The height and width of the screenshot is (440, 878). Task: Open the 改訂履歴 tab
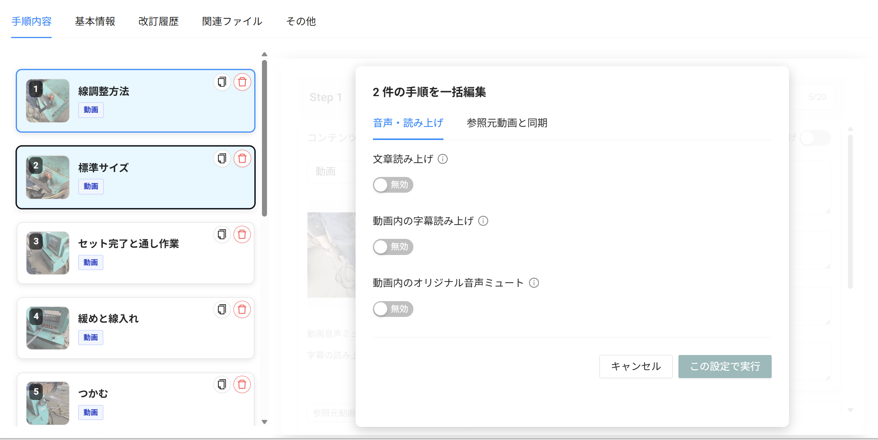[x=158, y=22]
